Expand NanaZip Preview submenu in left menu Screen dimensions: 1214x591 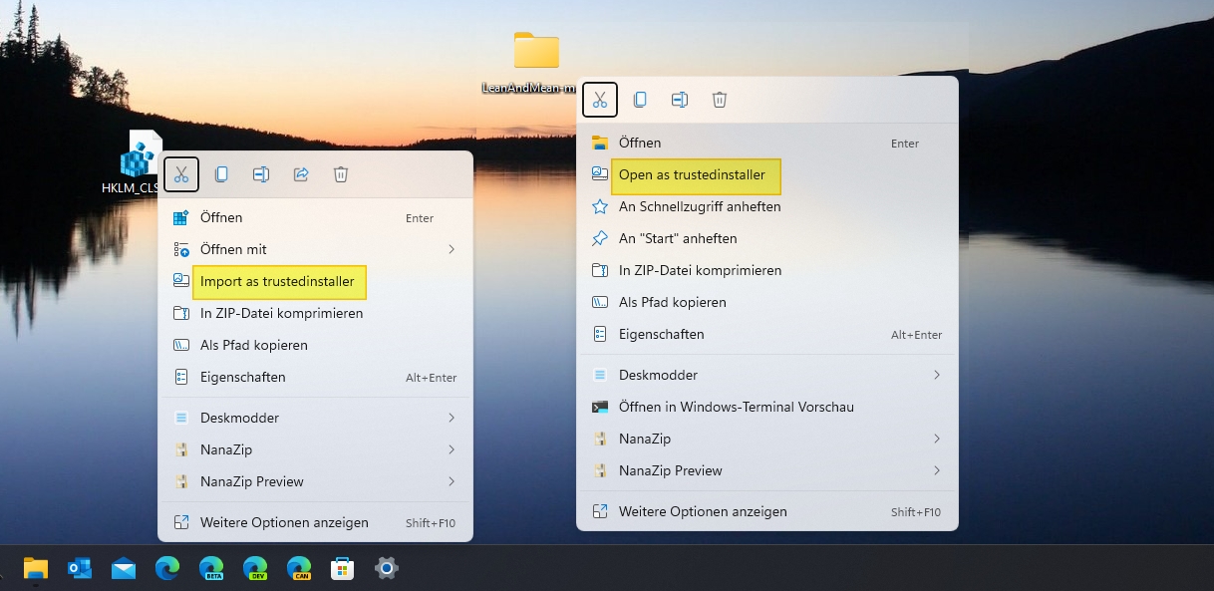pyautogui.click(x=315, y=481)
